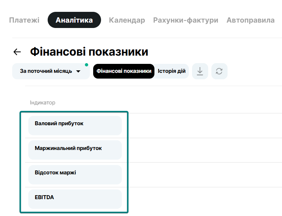The width and height of the screenshot is (282, 216).
Task: Select the black 'Фінансові показники' toggle tab
Action: (124, 71)
